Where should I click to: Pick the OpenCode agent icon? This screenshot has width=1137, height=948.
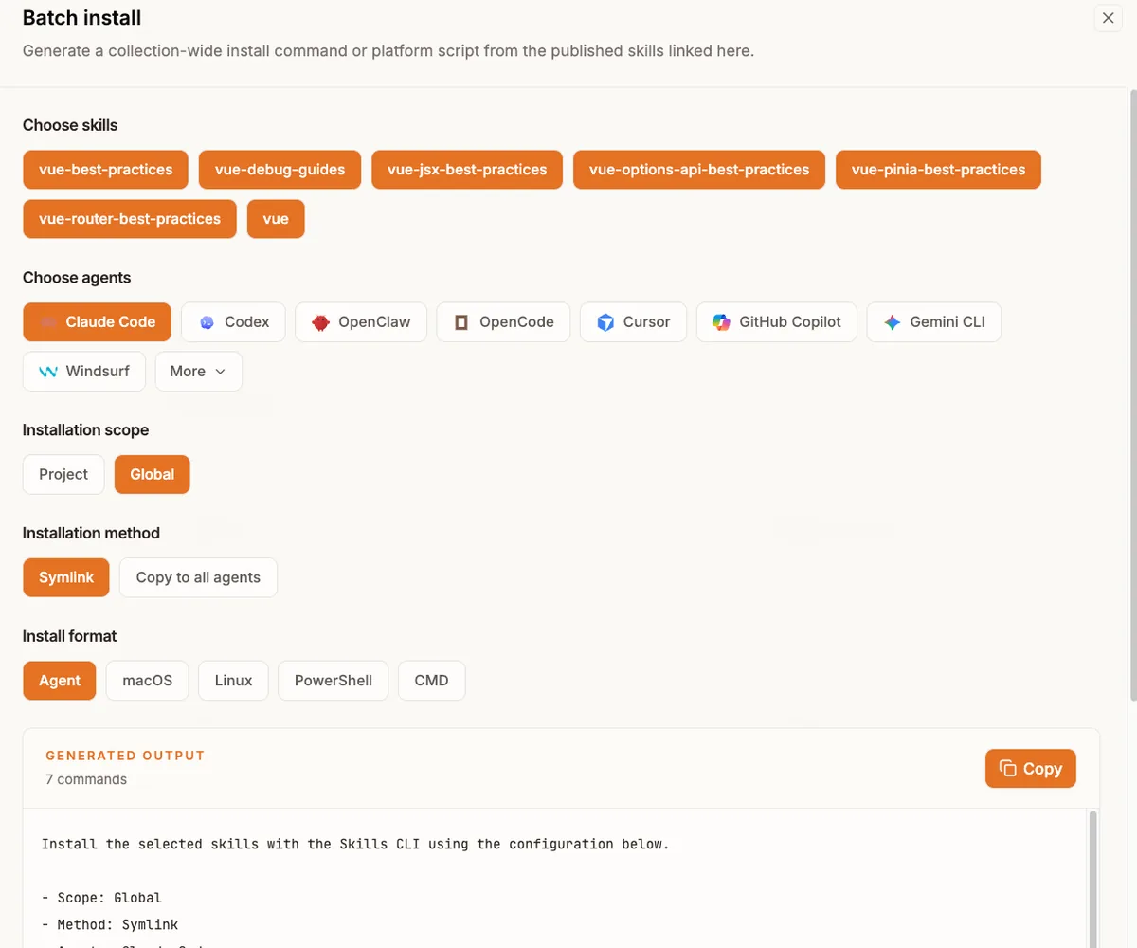point(461,322)
